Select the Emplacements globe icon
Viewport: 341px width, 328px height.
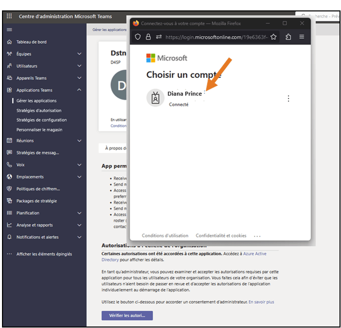9,177
